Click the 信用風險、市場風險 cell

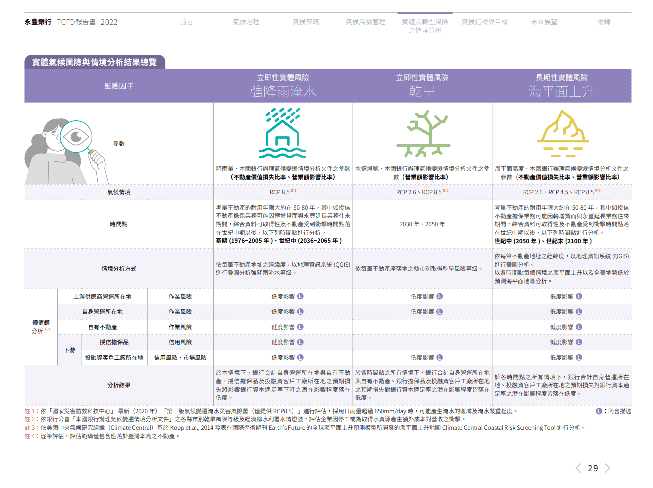[x=180, y=358]
